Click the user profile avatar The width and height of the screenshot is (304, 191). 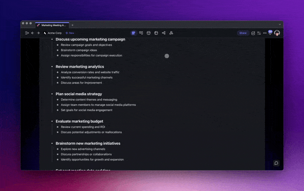(277, 33)
